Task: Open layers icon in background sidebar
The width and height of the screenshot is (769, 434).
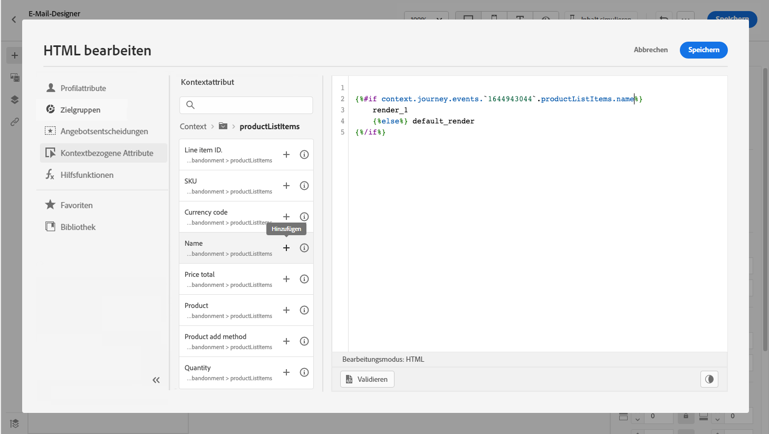Action: point(14,99)
